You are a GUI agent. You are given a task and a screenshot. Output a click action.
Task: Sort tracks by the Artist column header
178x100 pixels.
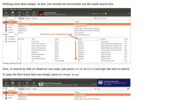pyautogui.click(x=89, y=39)
